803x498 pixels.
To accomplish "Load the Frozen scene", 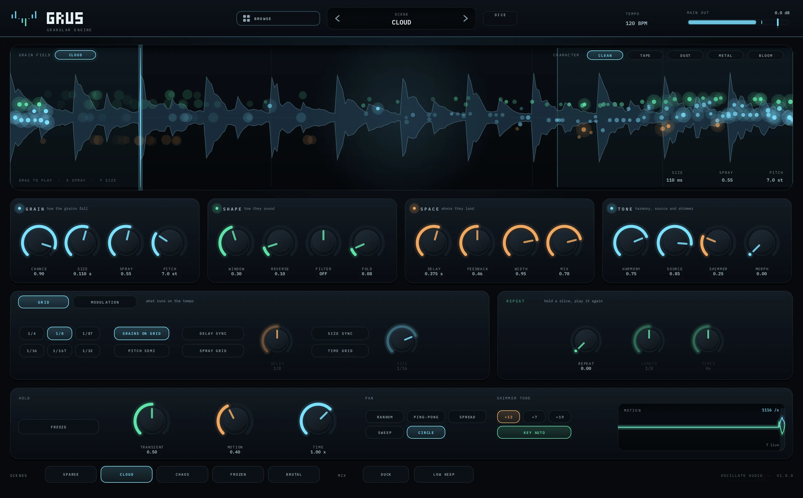I will click(x=238, y=474).
